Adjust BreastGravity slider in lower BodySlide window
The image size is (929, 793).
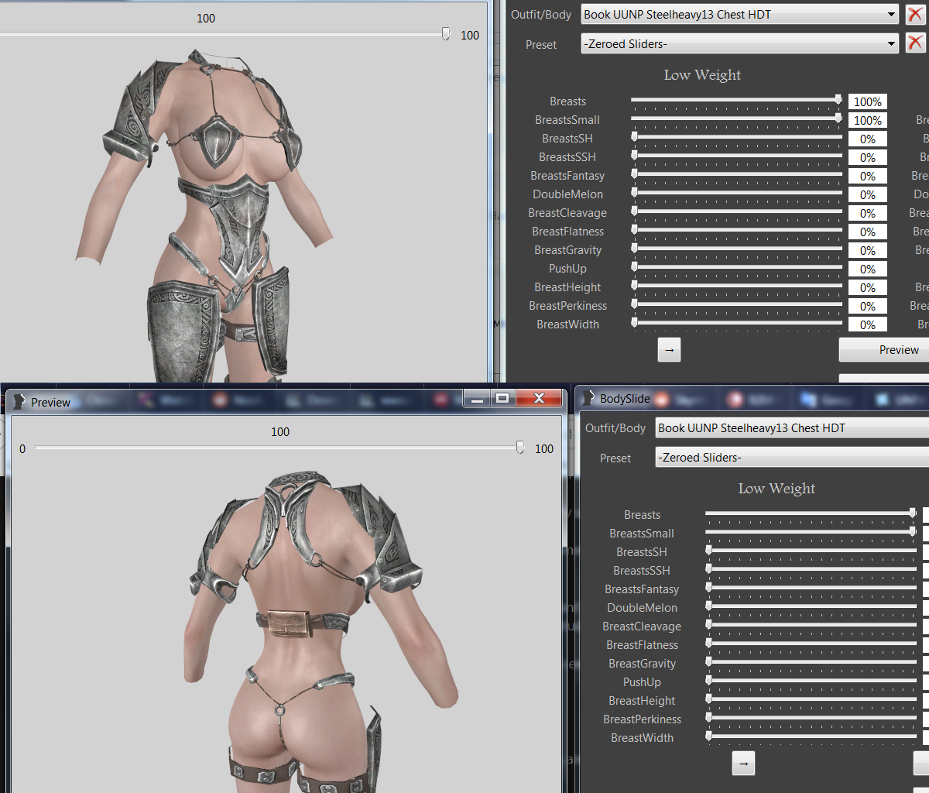(811, 663)
